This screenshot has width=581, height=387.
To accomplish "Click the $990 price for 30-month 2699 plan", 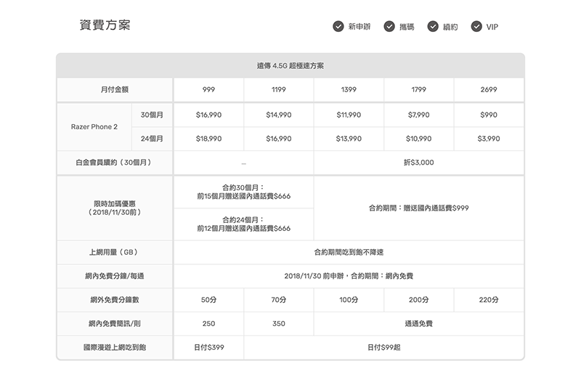I will click(x=489, y=115).
